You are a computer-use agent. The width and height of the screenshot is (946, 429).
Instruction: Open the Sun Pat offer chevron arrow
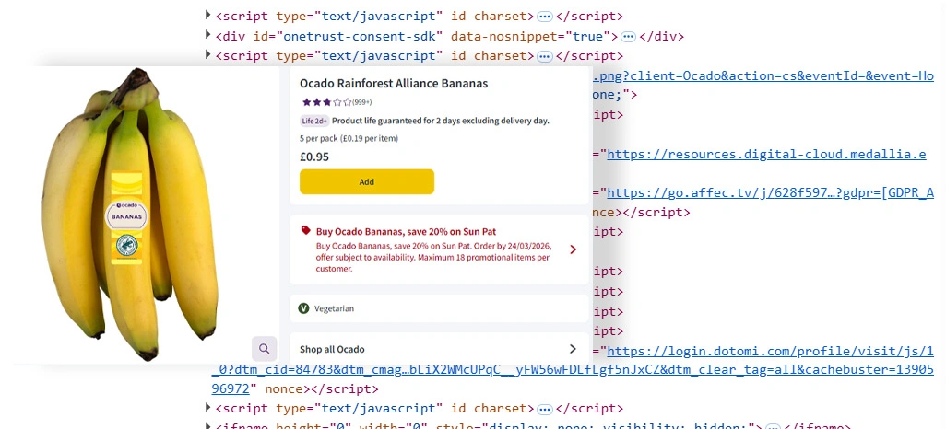point(573,249)
